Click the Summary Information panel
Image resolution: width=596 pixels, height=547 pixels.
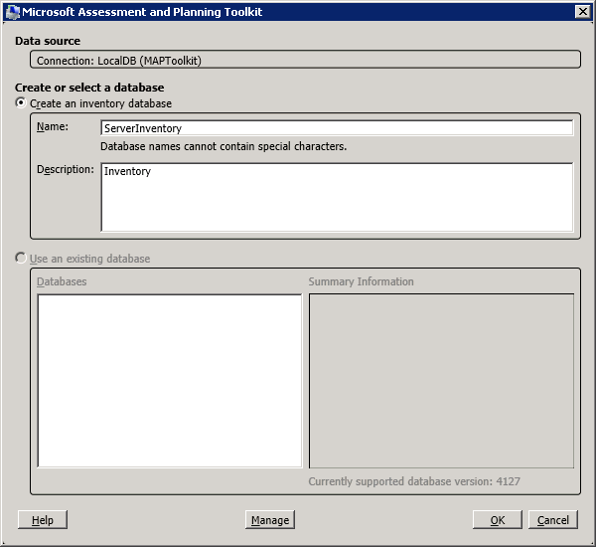click(x=441, y=380)
